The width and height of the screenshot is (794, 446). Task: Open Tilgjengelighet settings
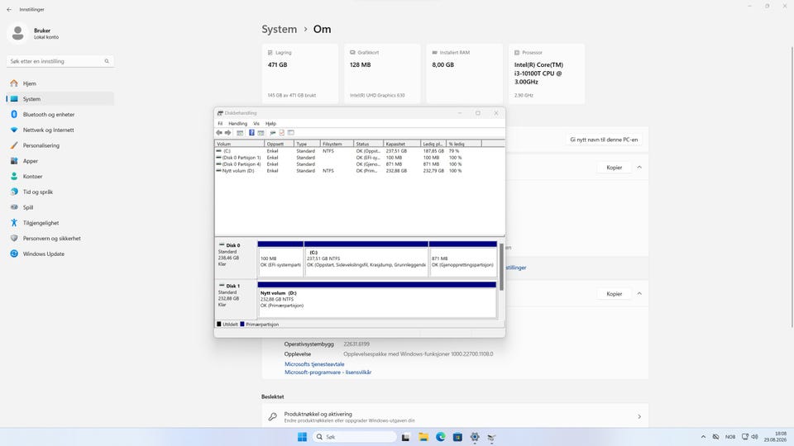[x=60, y=223]
